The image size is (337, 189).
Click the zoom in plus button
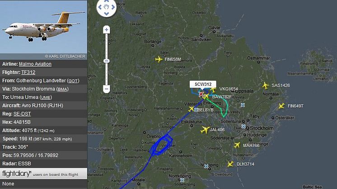pyautogui.click(x=107, y=30)
